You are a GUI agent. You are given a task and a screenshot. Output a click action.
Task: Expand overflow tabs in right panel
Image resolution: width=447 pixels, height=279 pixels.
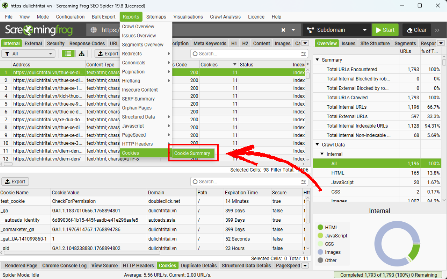[441, 44]
